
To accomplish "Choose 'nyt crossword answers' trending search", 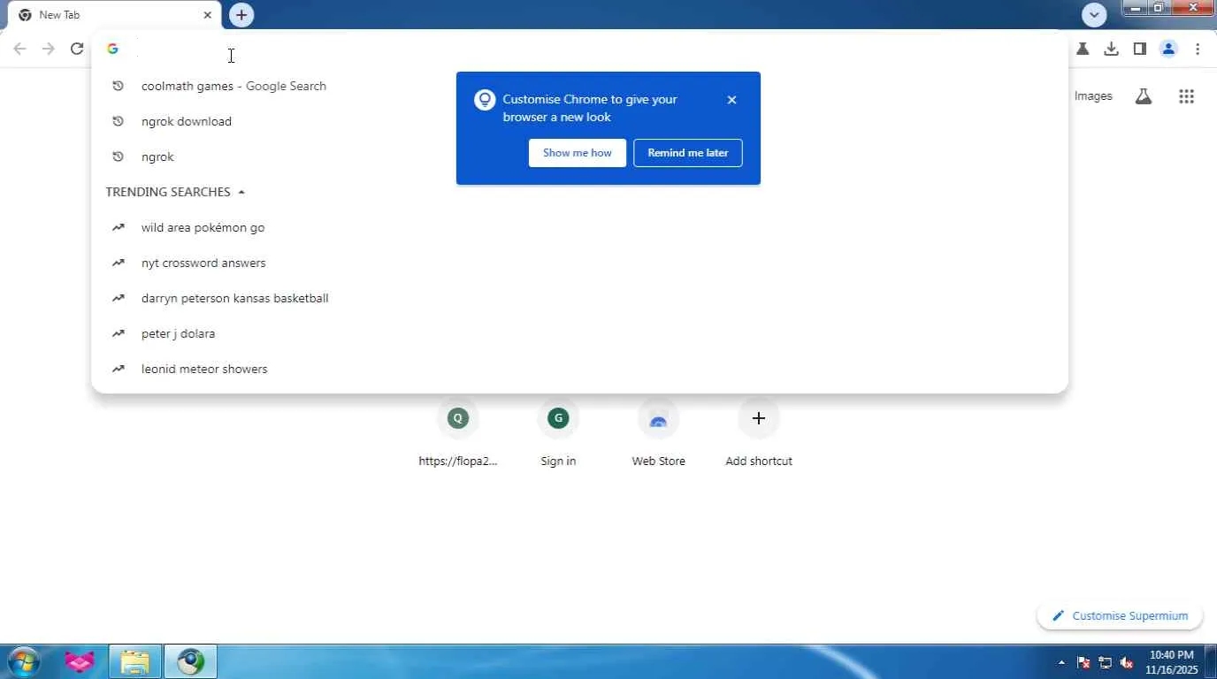I will (x=579, y=263).
